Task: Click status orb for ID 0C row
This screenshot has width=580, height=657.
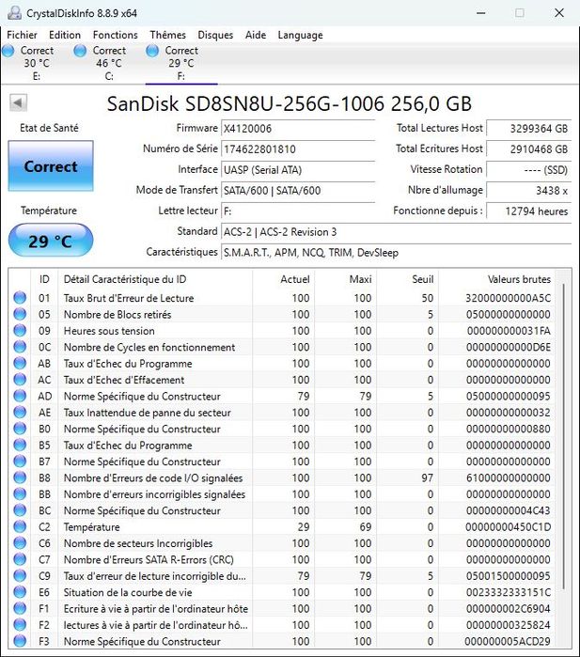Action: coord(20,347)
